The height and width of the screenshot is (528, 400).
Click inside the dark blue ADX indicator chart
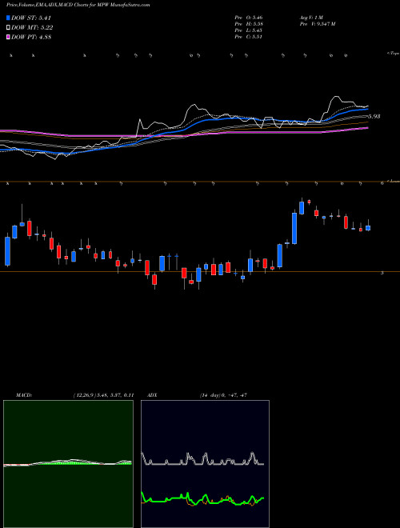(x=205, y=463)
